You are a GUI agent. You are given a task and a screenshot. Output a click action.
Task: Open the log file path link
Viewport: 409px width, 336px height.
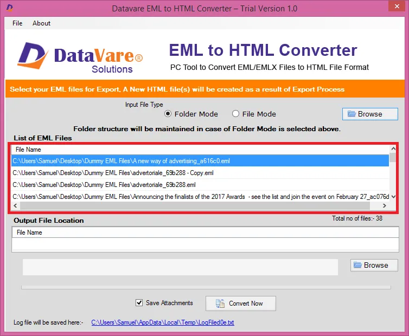click(x=163, y=322)
